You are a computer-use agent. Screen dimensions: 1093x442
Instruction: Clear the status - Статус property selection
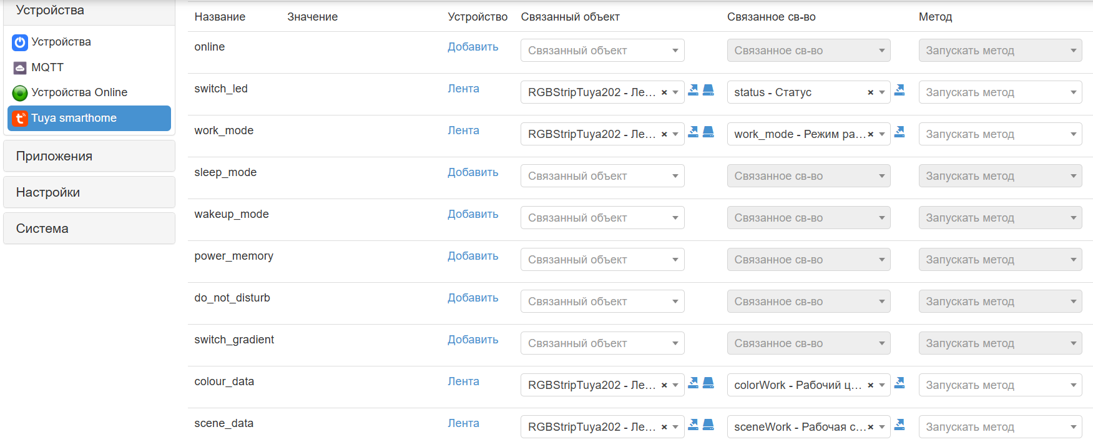coord(870,92)
